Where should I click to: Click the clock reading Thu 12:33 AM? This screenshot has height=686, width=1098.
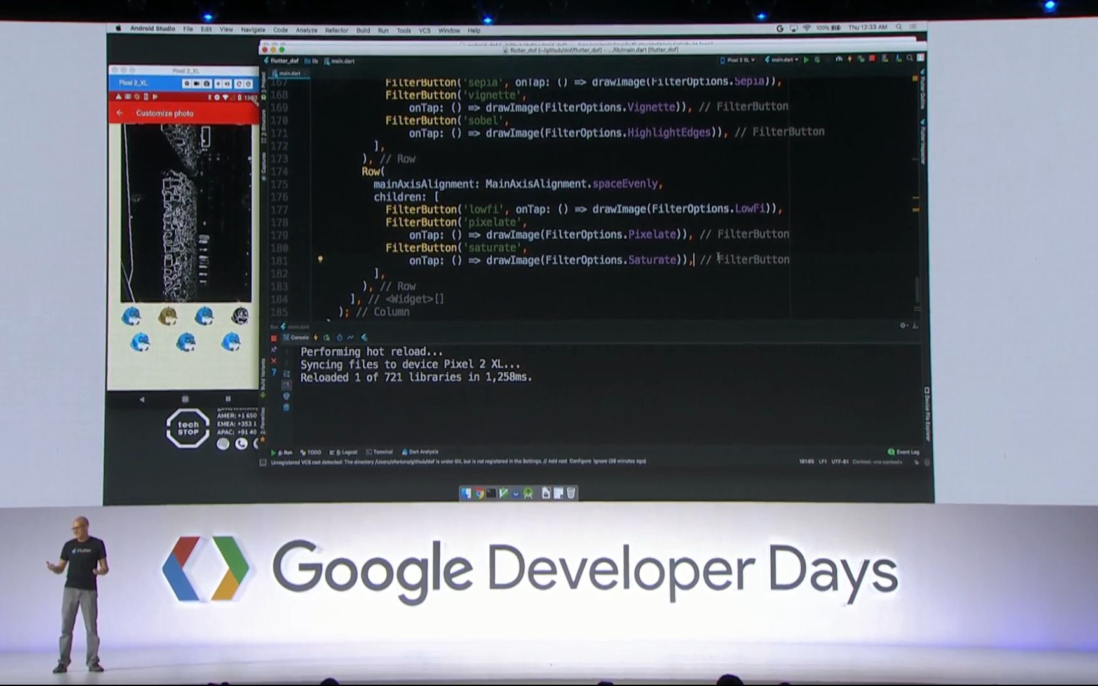tap(867, 27)
